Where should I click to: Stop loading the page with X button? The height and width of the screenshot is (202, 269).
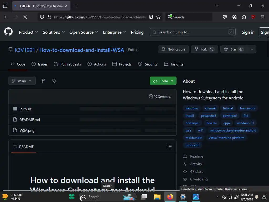[x=25, y=17]
